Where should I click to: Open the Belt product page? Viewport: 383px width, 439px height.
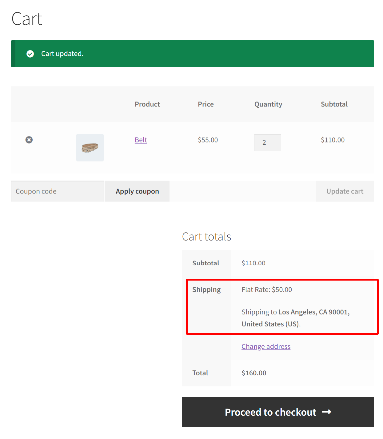[x=141, y=140]
